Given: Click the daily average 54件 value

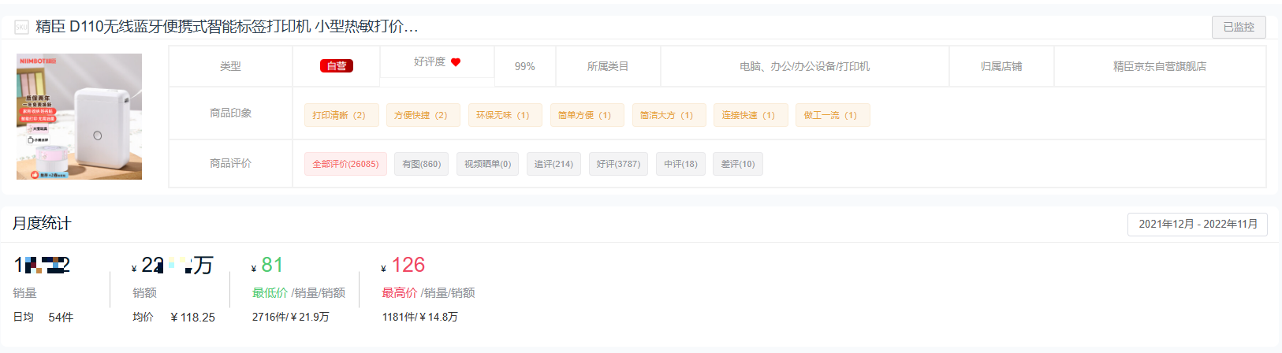Looking at the screenshot, I should tap(61, 317).
